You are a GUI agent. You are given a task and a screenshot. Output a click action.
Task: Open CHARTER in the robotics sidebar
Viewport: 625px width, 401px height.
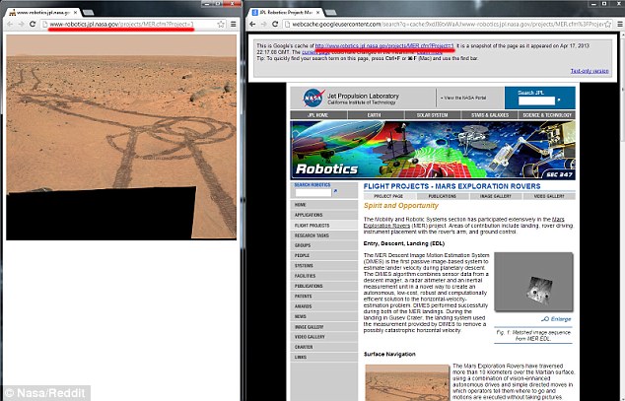(324, 347)
